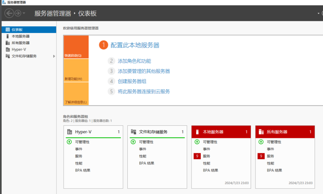This screenshot has height=194, width=323.
Task: Click the 仪表板 breadcrumb in header
Action: (x=87, y=13)
